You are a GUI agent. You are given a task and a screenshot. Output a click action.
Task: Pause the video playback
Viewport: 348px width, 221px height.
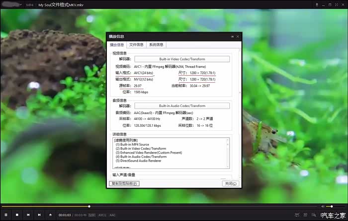pyautogui.click(x=6, y=215)
